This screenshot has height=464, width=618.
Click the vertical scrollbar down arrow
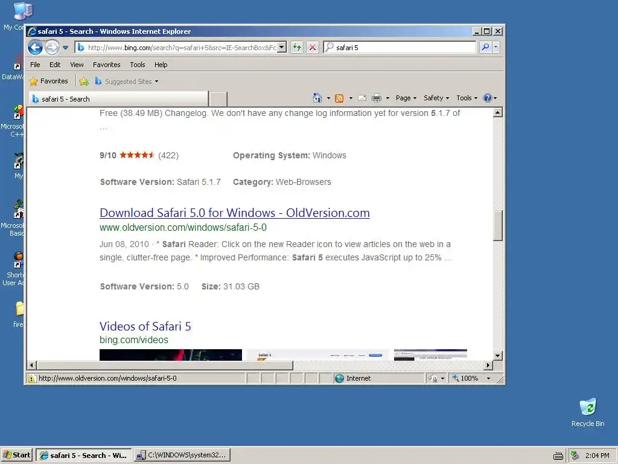tap(498, 355)
